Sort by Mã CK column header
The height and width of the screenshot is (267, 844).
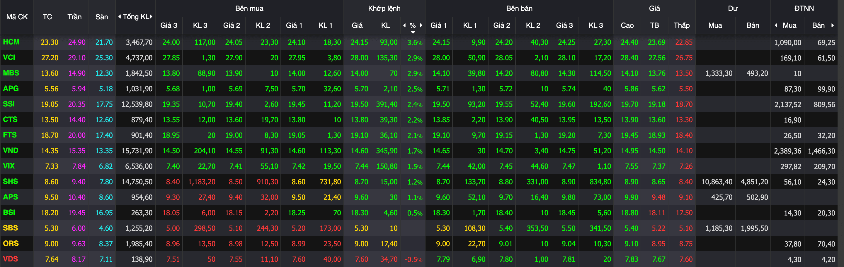17,17
